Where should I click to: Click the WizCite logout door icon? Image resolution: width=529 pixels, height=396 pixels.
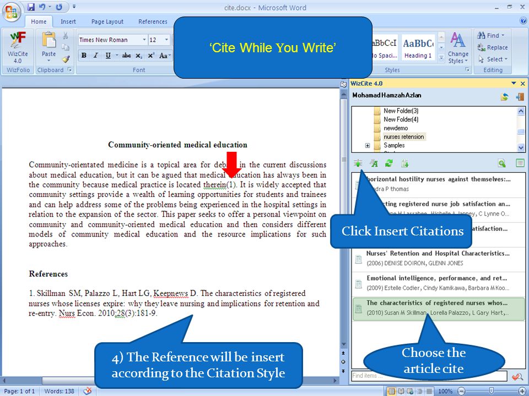[x=520, y=97]
